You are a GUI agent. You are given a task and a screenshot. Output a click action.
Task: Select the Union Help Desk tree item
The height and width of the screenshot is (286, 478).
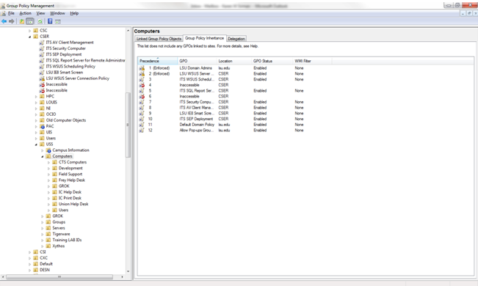pos(73,204)
